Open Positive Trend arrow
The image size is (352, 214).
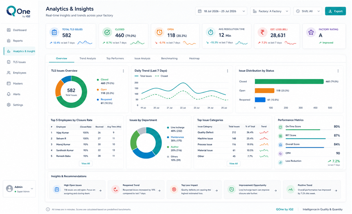336,190
